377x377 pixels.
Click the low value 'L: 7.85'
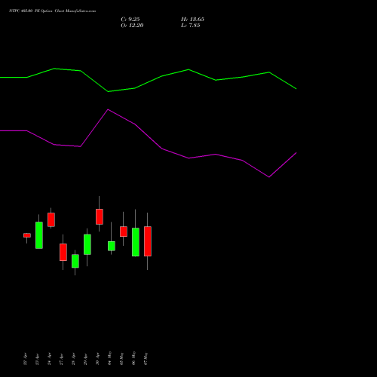pos(191,26)
